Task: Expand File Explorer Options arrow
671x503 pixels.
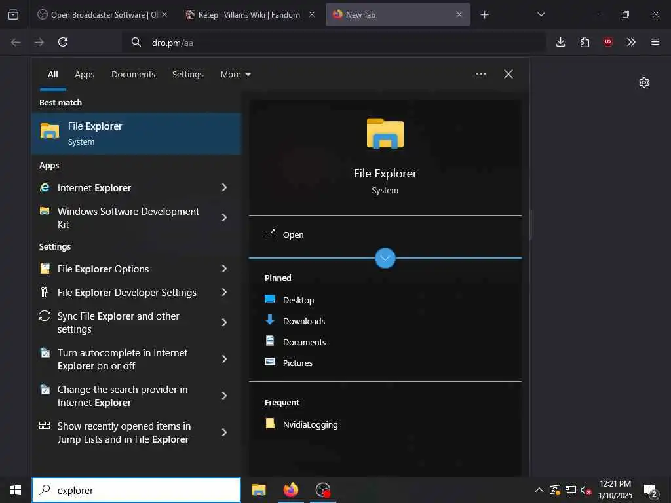Action: 224,269
